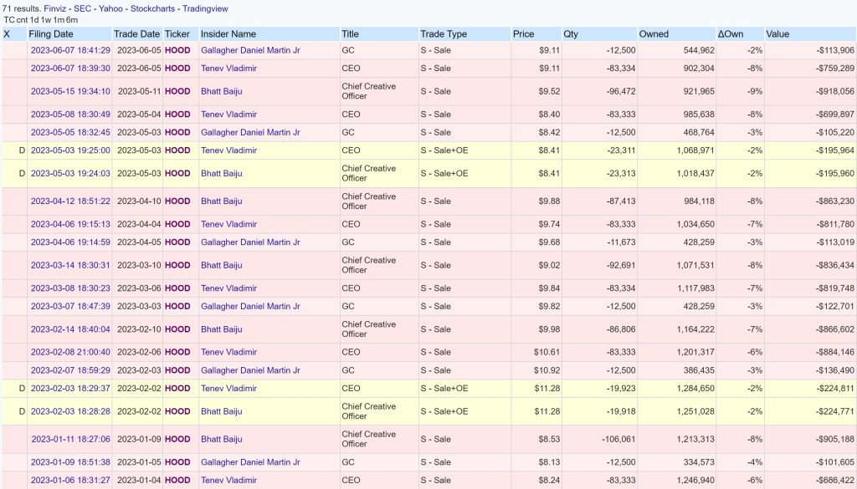Open the Tradingview link
Image resolution: width=857 pixels, height=489 pixels.
click(x=205, y=8)
